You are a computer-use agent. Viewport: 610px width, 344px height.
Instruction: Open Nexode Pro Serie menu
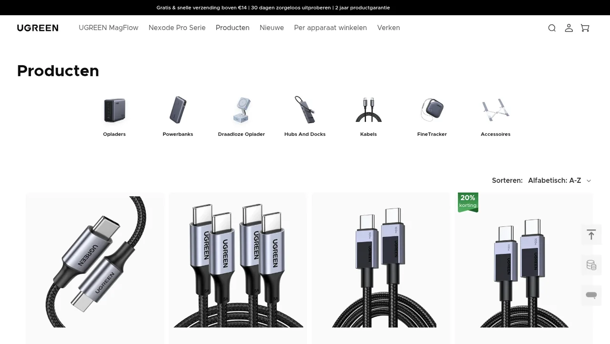coord(177,28)
